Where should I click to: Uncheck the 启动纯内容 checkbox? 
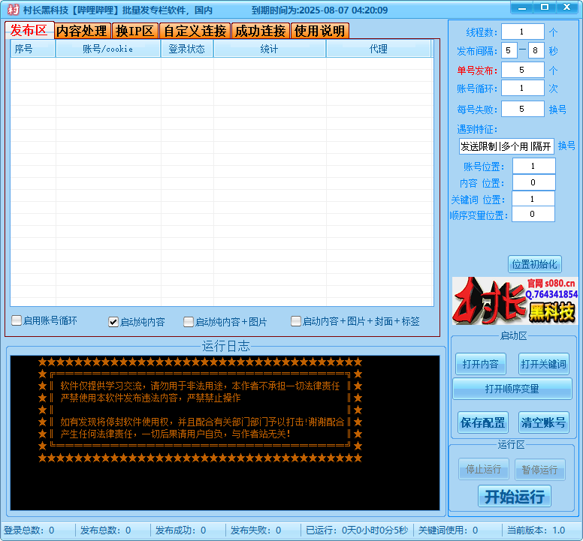tap(113, 322)
